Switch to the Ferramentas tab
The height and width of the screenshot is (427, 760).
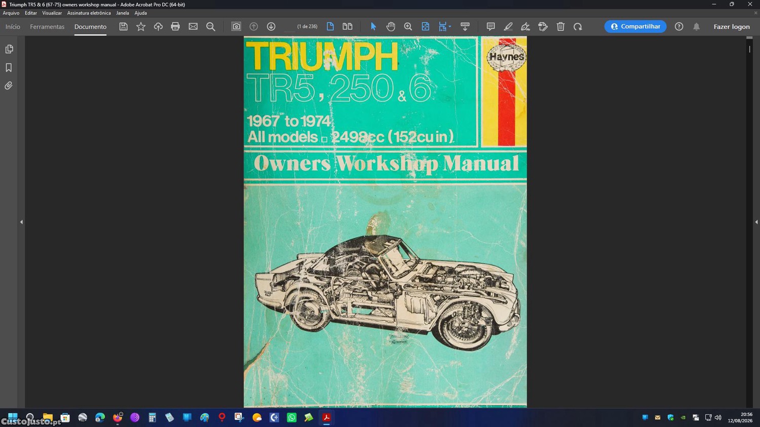coord(47,26)
